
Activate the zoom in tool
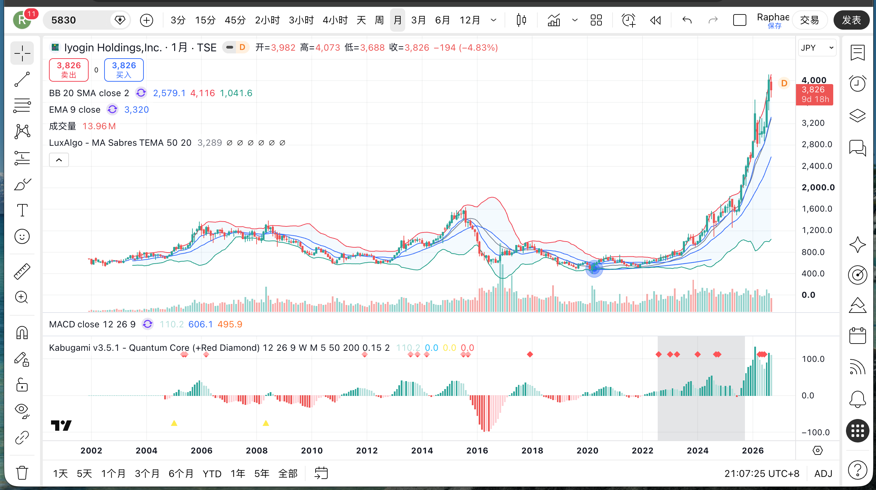22,297
